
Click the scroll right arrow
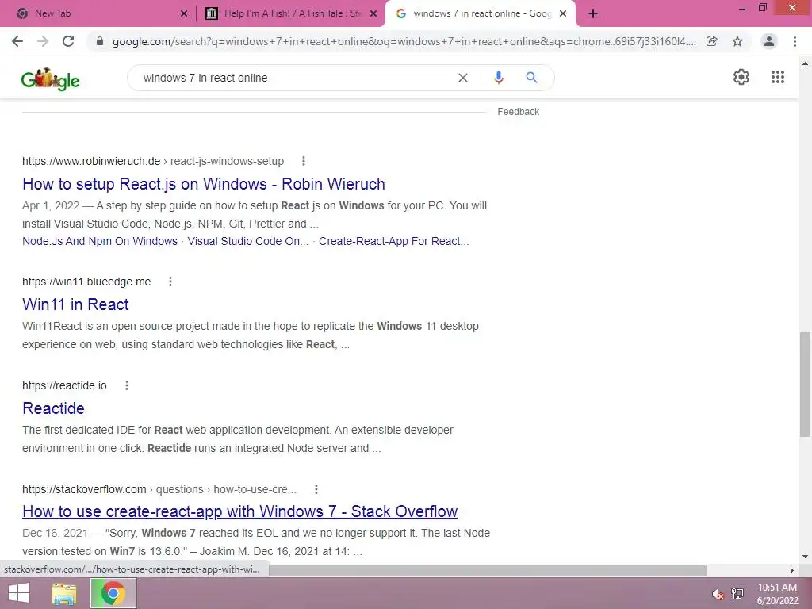[792, 570]
